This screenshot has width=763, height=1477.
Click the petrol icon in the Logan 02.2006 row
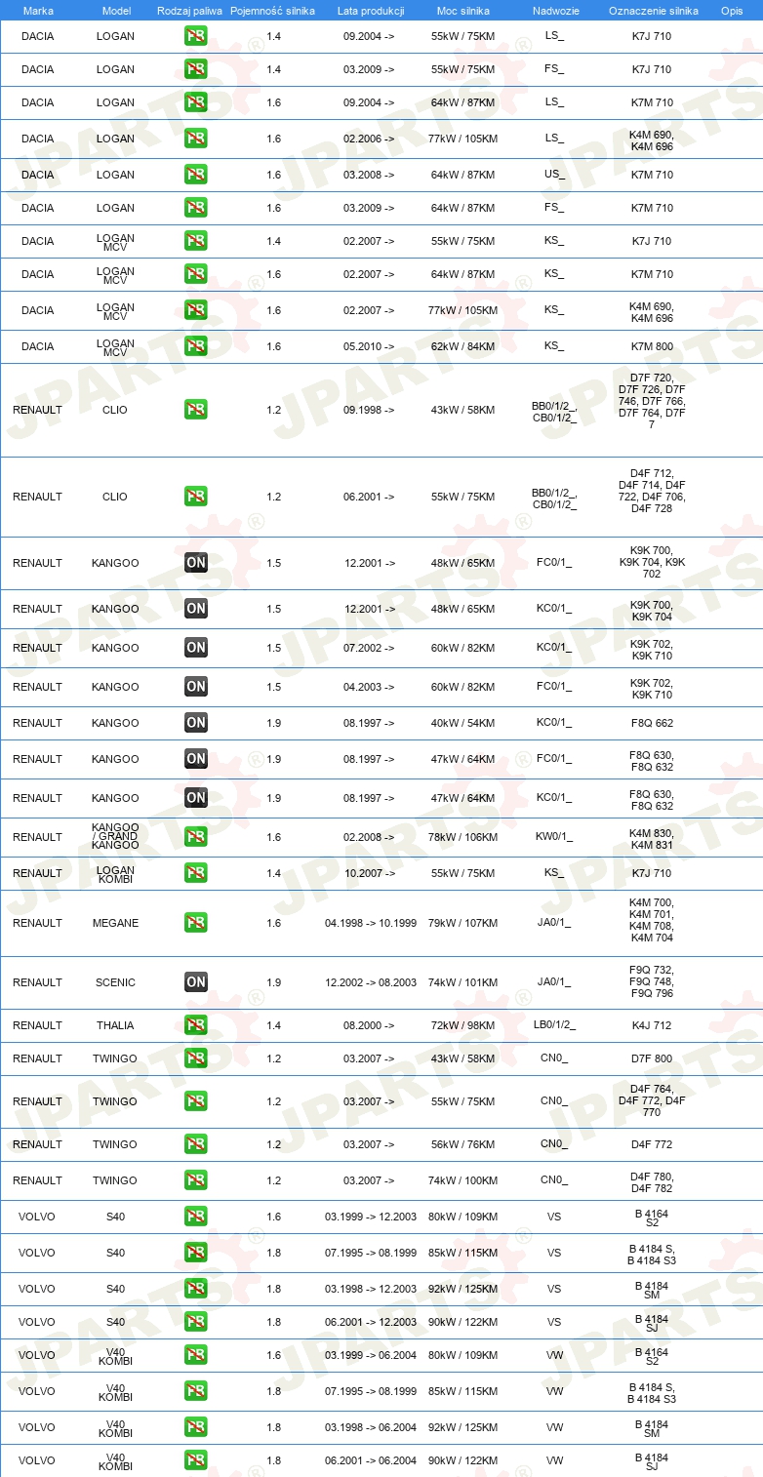tap(196, 139)
